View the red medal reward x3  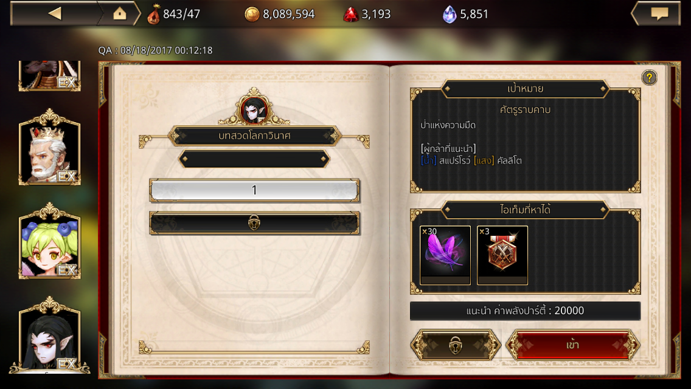pyautogui.click(x=502, y=255)
